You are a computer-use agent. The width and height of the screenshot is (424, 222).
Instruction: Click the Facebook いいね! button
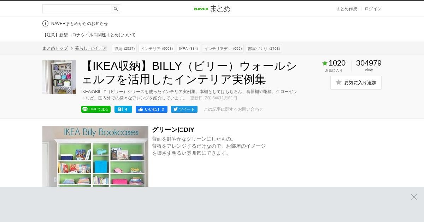coord(152,109)
